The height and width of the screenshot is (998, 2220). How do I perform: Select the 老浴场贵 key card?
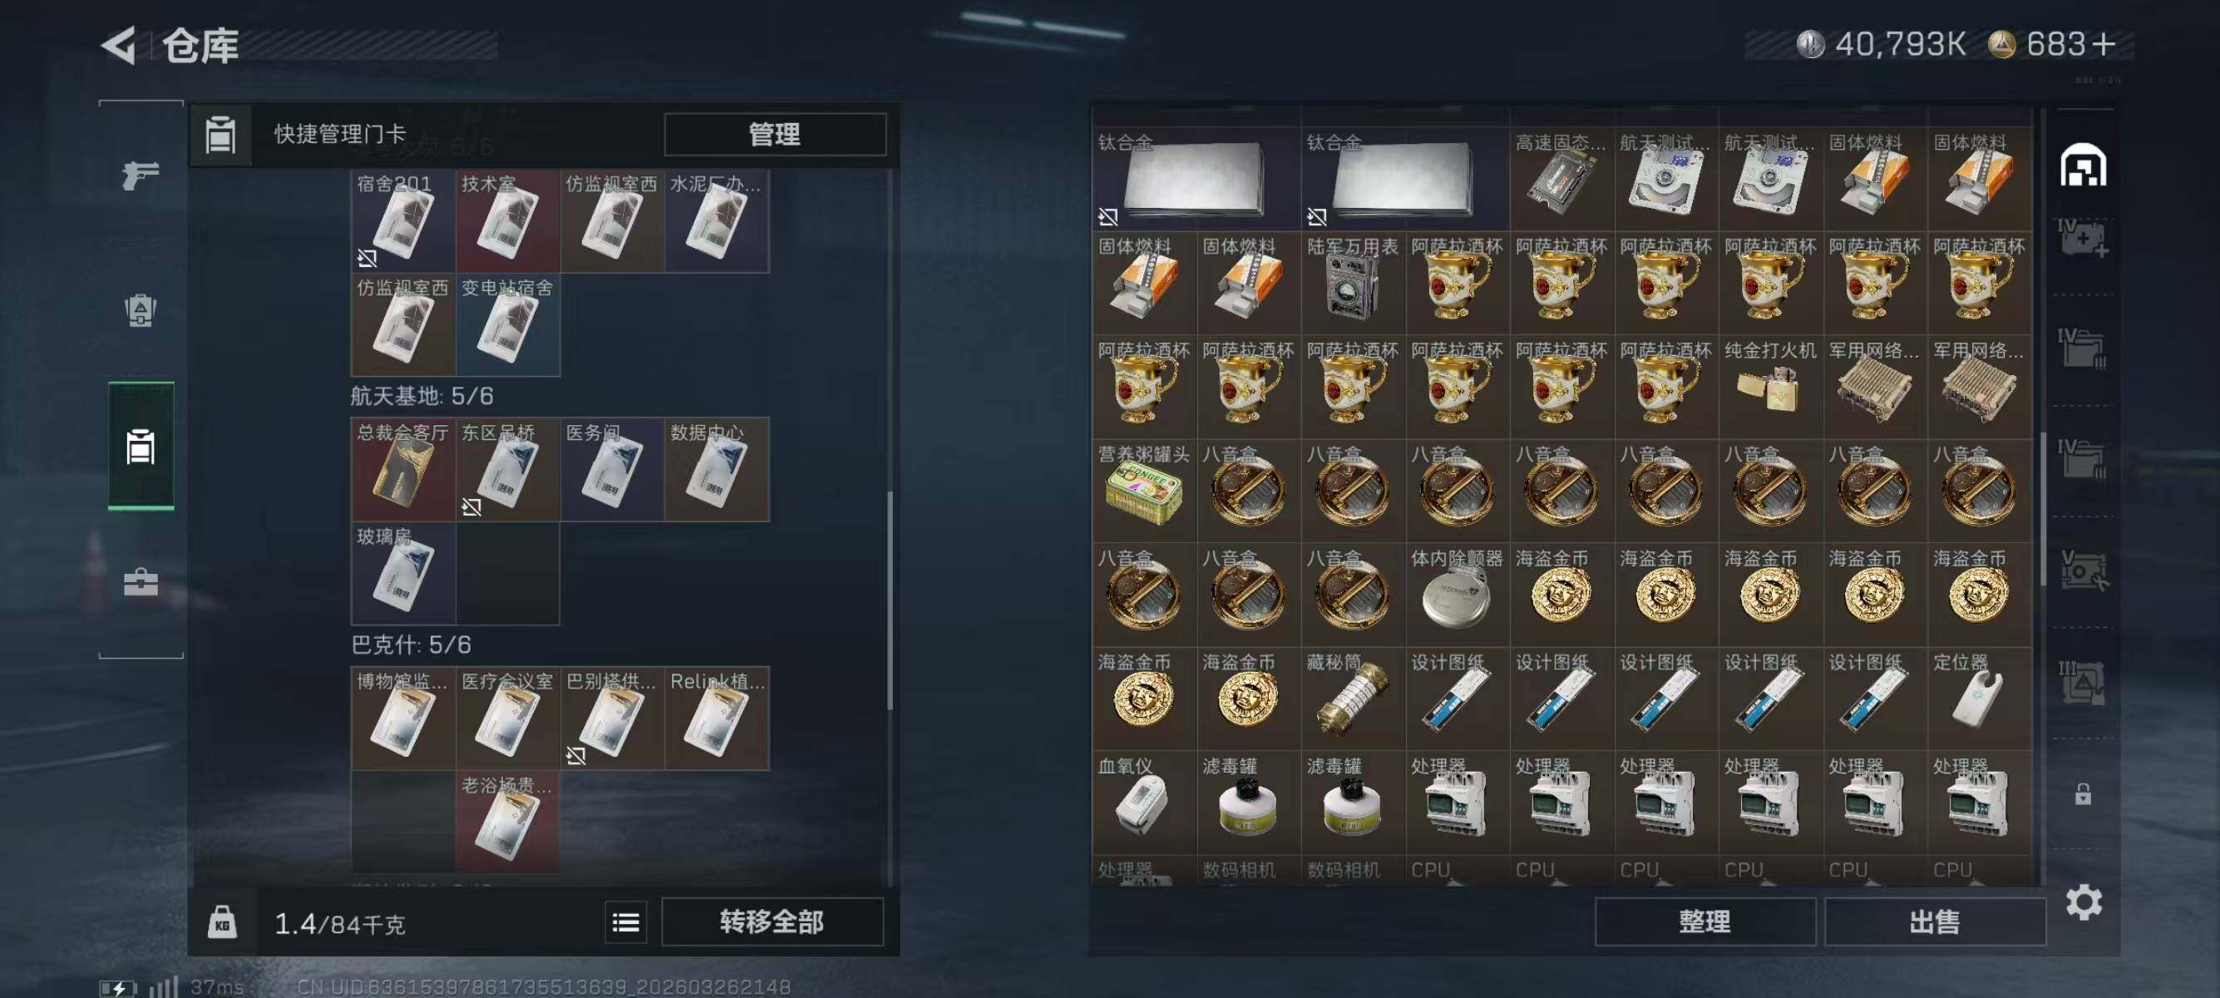[507, 823]
